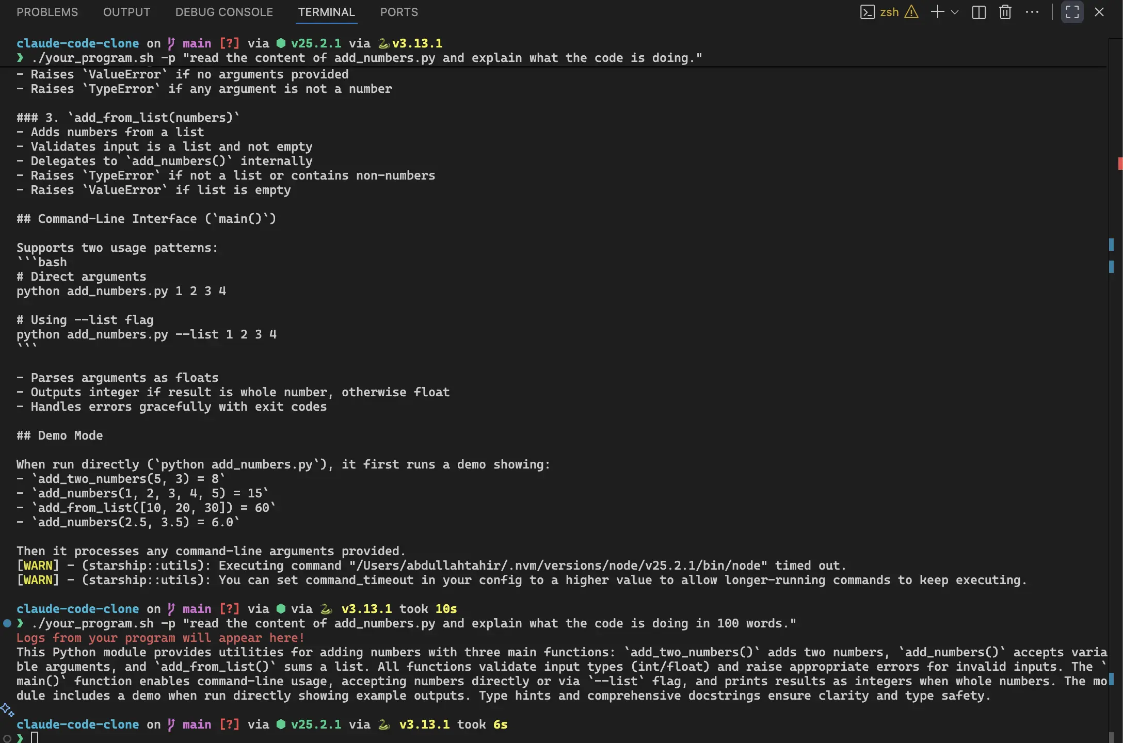Create a new terminal with the plus icon
This screenshot has height=743, width=1123.
pyautogui.click(x=937, y=12)
